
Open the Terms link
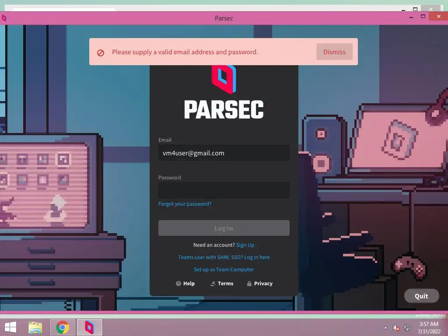[x=222, y=283]
